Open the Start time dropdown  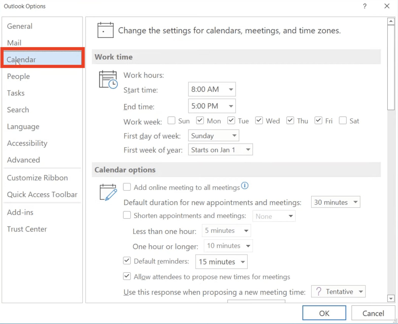tap(212, 89)
